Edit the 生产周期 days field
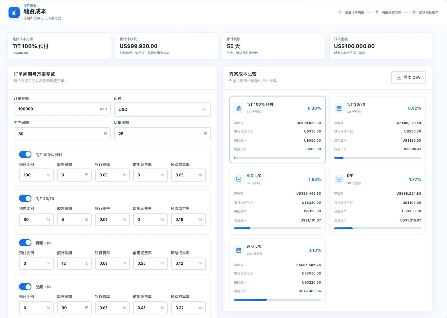 click(x=62, y=134)
